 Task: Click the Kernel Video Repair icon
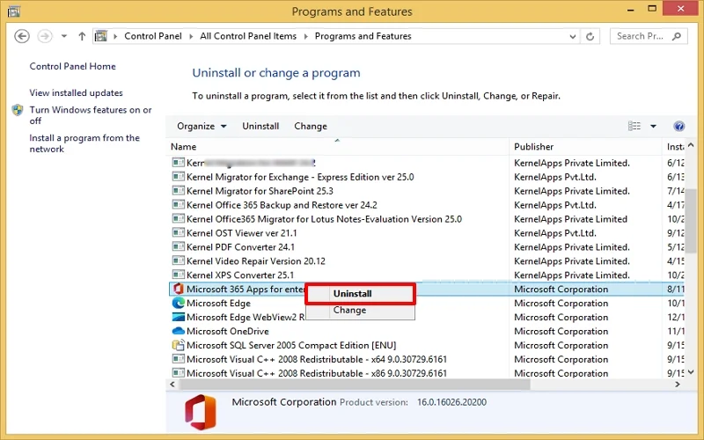[179, 260]
